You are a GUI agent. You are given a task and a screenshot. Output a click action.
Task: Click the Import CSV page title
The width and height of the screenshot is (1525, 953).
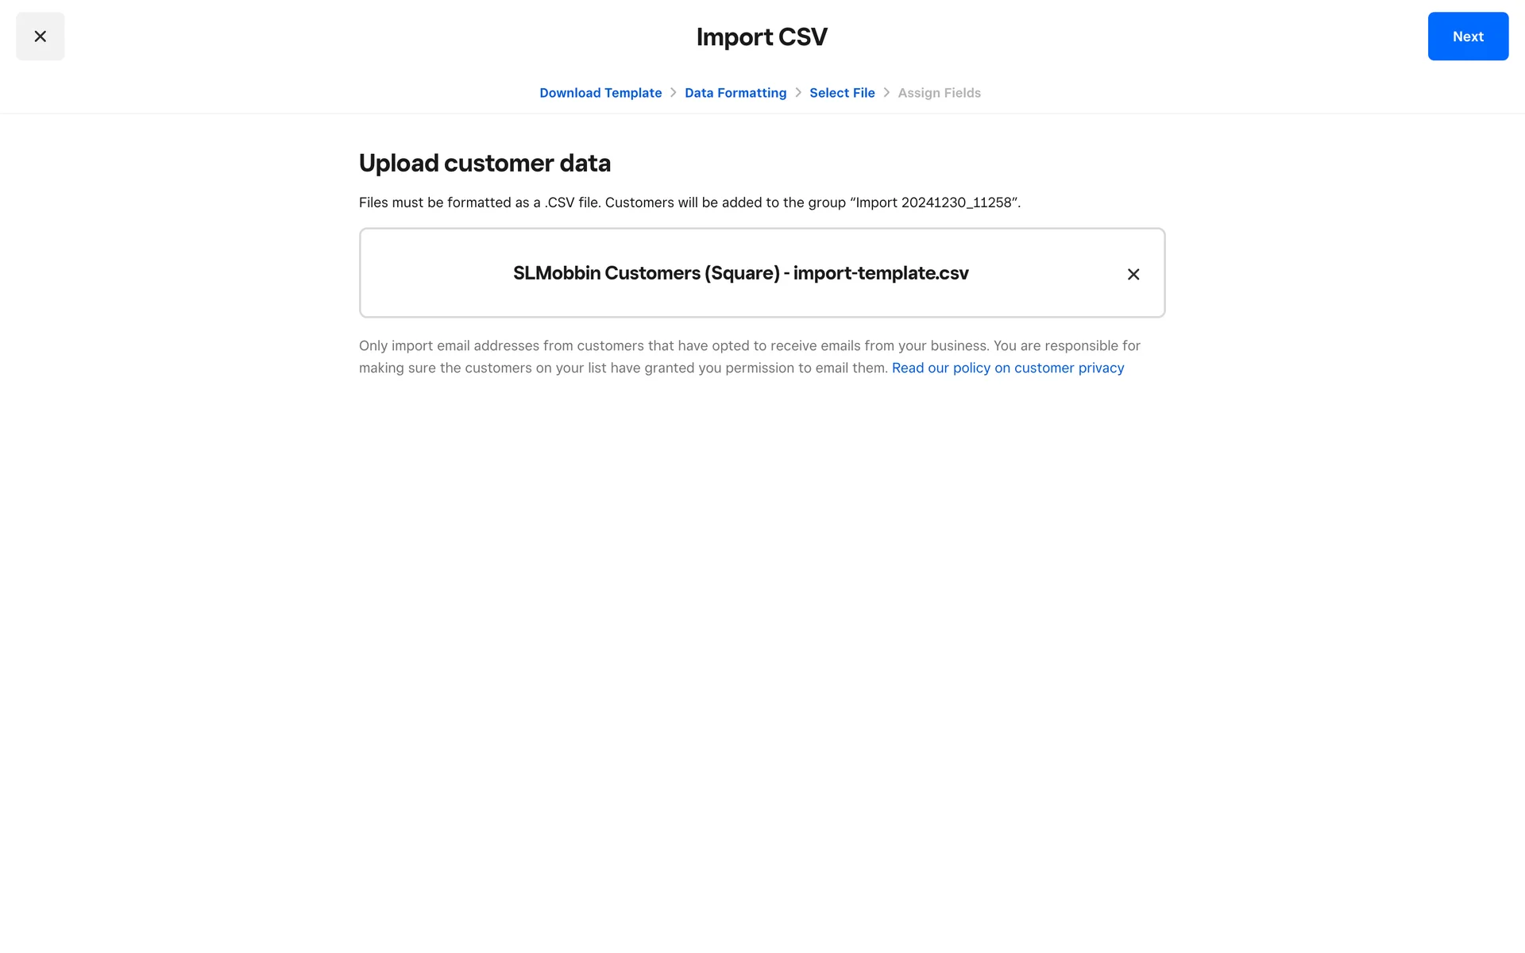point(762,37)
